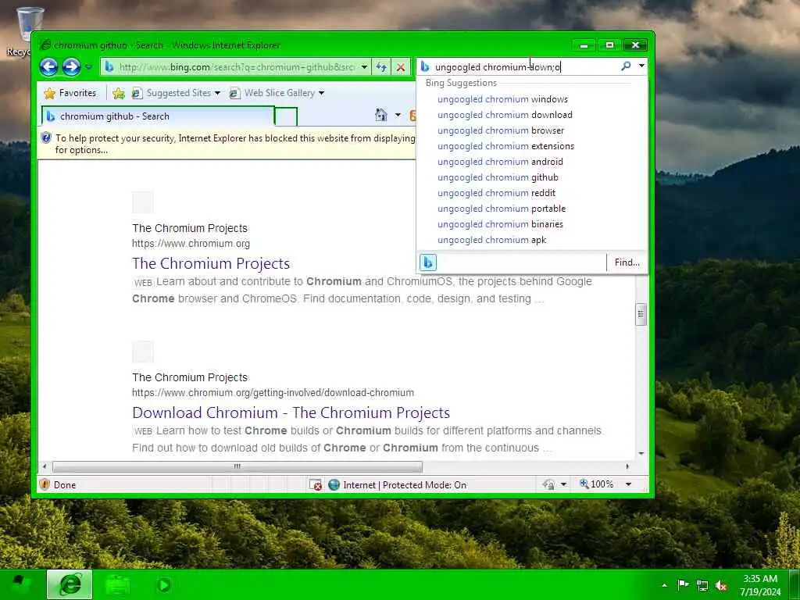Launch Windows Media Player from the taskbar

[164, 584]
